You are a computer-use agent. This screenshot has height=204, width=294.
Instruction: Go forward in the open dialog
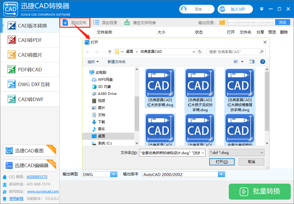[97, 52]
